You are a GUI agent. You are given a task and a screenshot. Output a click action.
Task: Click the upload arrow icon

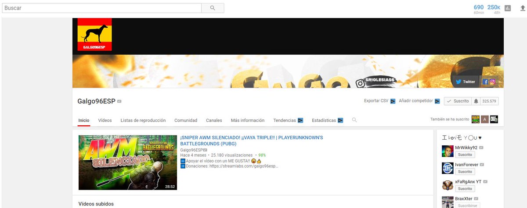(x=522, y=8)
